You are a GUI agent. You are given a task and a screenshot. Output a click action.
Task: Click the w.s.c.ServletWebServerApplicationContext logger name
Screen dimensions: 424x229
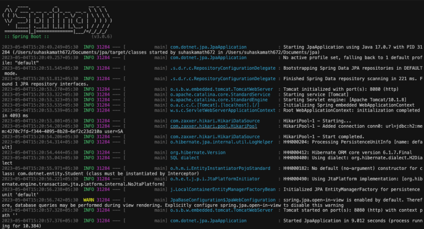(222, 110)
